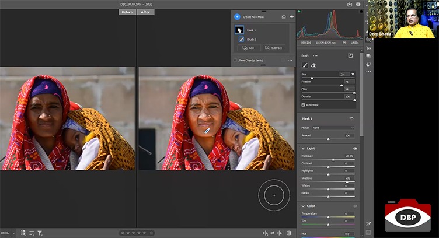Click the filter funnel icon in filmstrip bar
This screenshot has height=238, width=439.
[40, 233]
